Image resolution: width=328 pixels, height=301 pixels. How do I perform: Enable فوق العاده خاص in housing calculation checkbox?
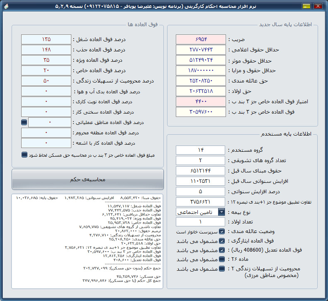pos(24,155)
